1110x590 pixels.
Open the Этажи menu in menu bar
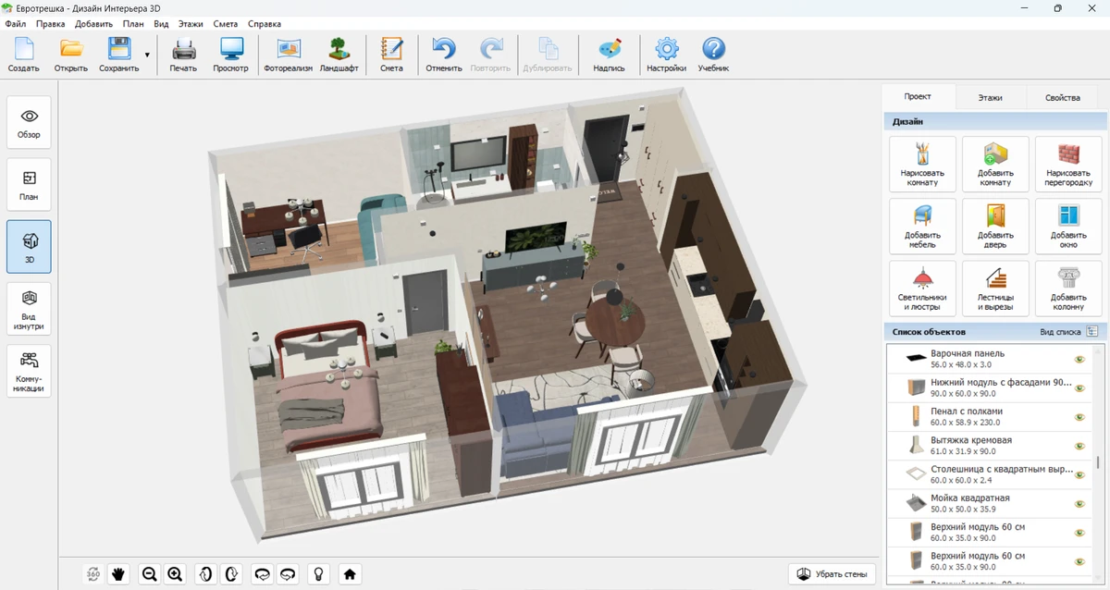point(190,24)
